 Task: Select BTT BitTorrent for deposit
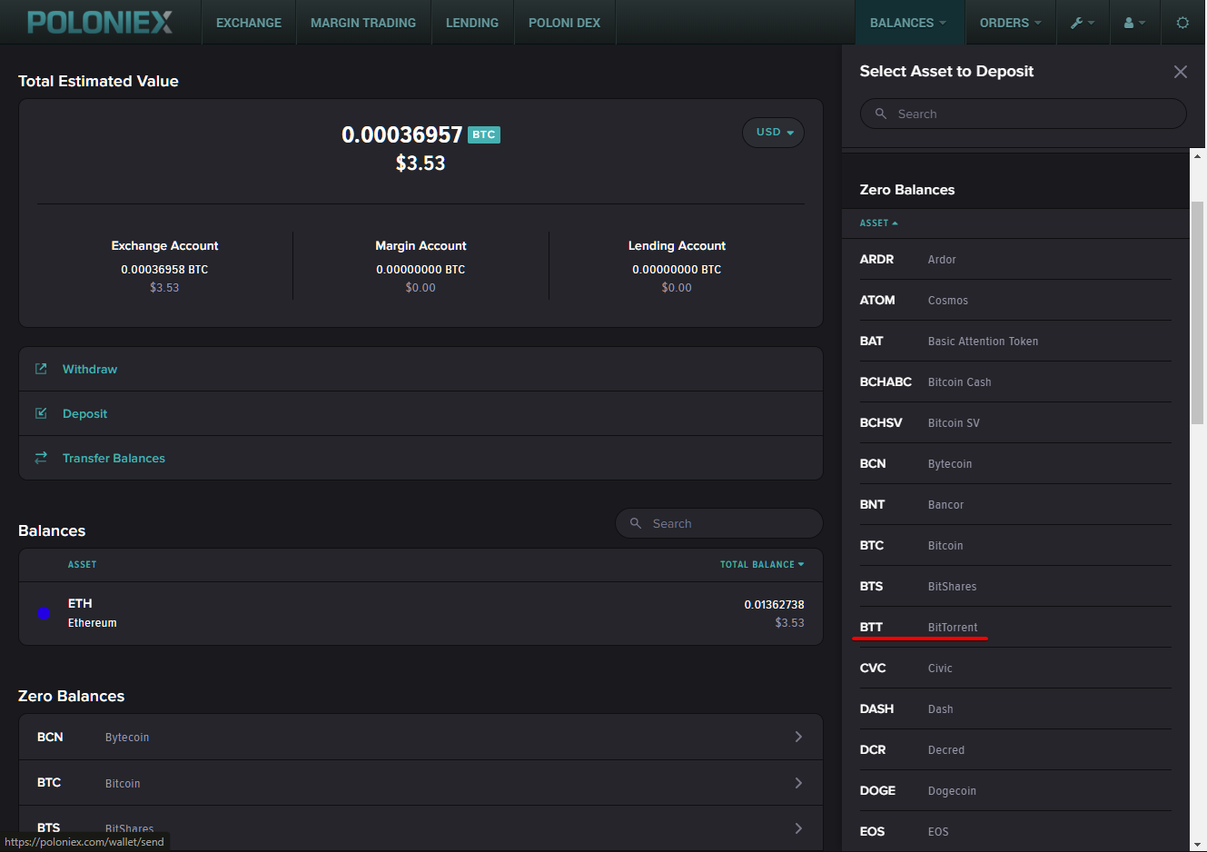1015,627
